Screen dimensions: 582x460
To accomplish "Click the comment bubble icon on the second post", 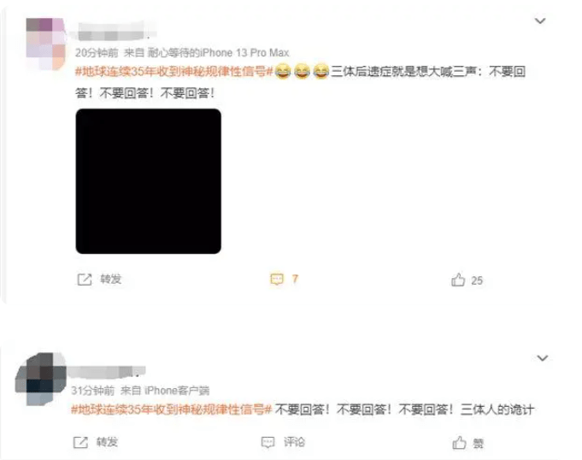I will tap(268, 442).
